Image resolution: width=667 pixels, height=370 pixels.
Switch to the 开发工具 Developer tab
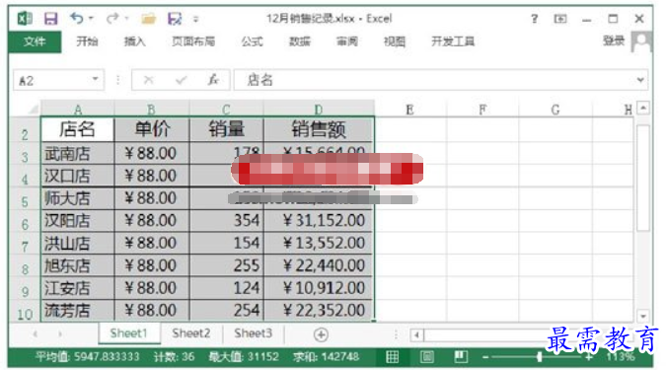pyautogui.click(x=453, y=41)
